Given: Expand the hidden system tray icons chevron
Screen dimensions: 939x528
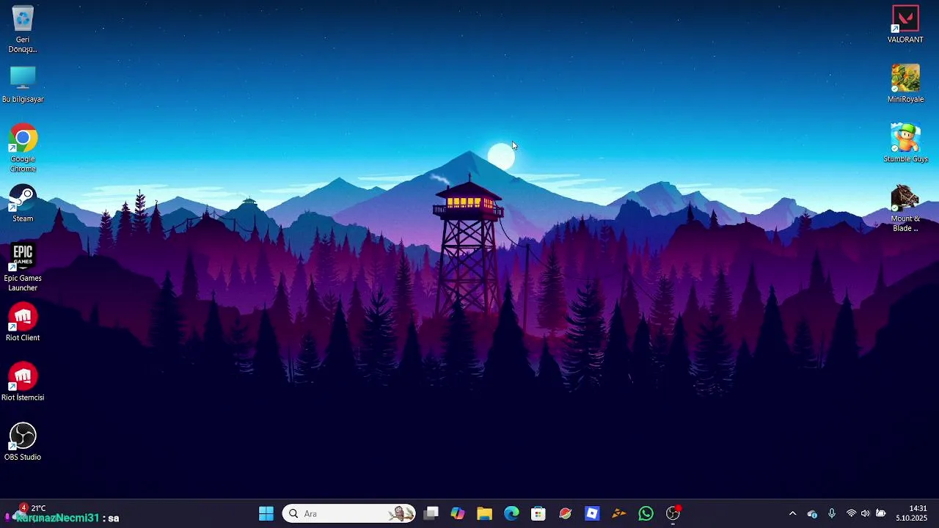Looking at the screenshot, I should pyautogui.click(x=792, y=513).
